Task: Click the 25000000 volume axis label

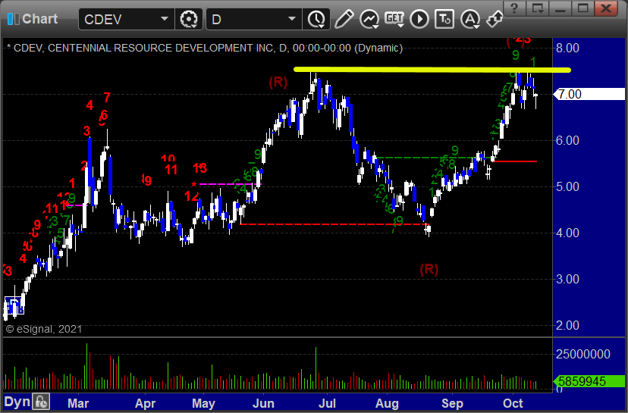Action: [583, 354]
